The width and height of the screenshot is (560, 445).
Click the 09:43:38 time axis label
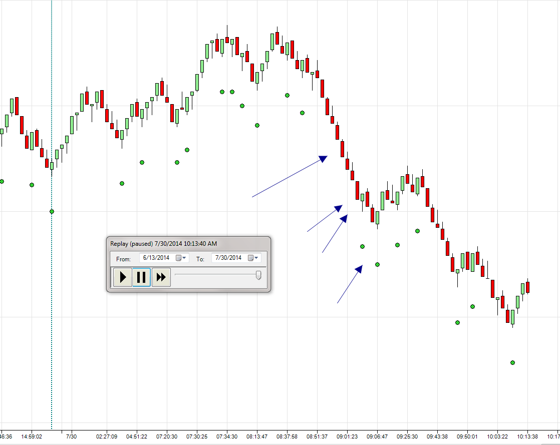(x=437, y=436)
